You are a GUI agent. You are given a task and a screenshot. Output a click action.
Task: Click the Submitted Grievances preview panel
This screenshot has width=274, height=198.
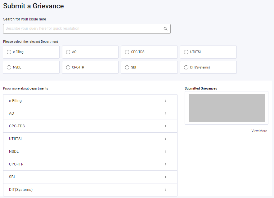point(227,108)
